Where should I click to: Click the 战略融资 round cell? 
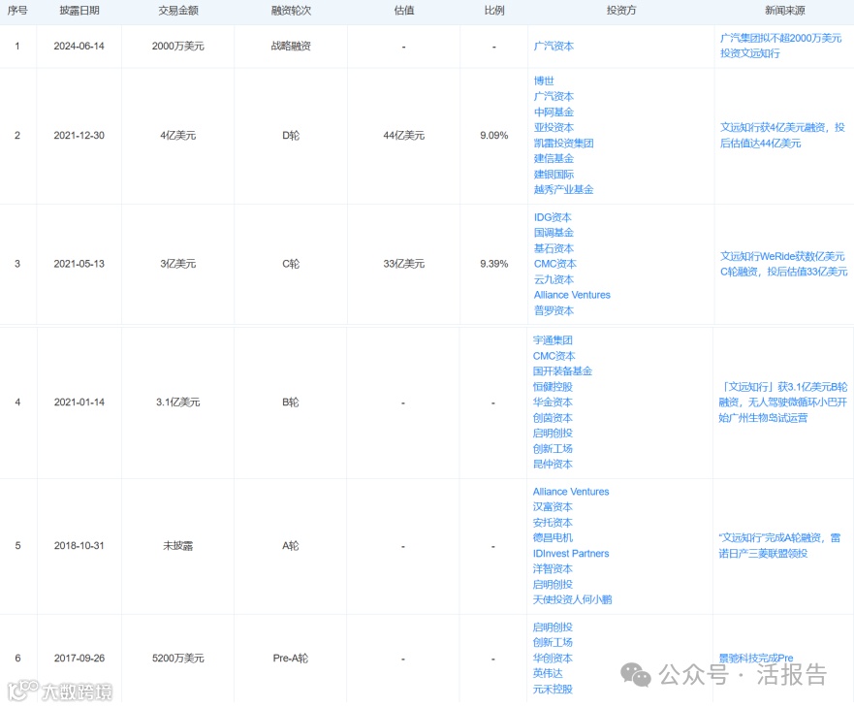[291, 47]
